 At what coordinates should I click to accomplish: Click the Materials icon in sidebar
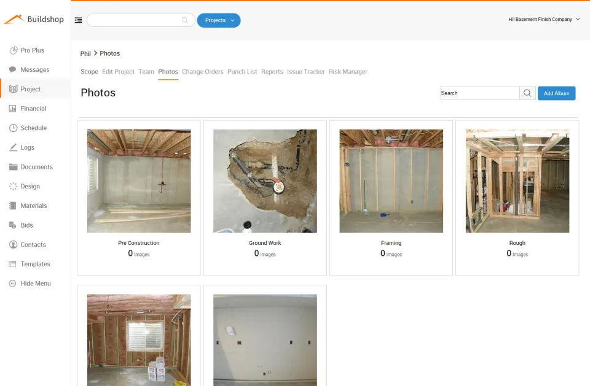13,206
